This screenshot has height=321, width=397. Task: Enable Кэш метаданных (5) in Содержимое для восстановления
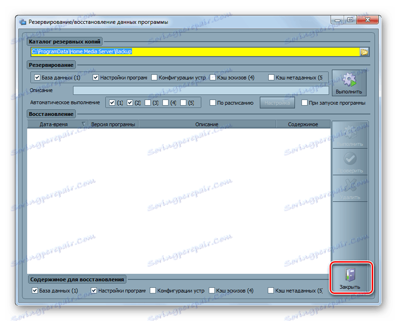click(271, 291)
